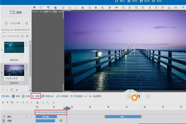
Task: Select the 镜头 1 camera clip
Action: tap(123, 117)
